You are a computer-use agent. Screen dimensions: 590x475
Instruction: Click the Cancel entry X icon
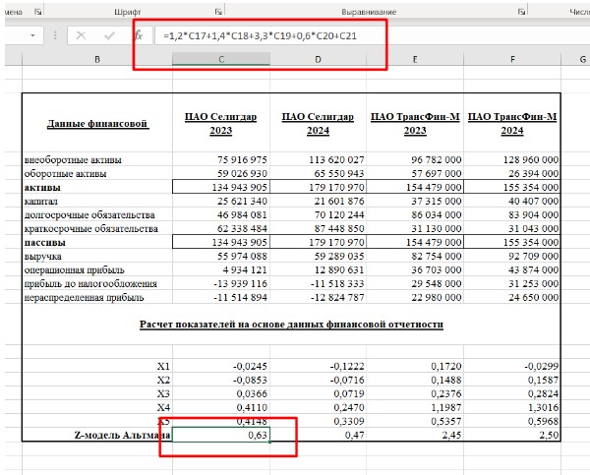(82, 35)
